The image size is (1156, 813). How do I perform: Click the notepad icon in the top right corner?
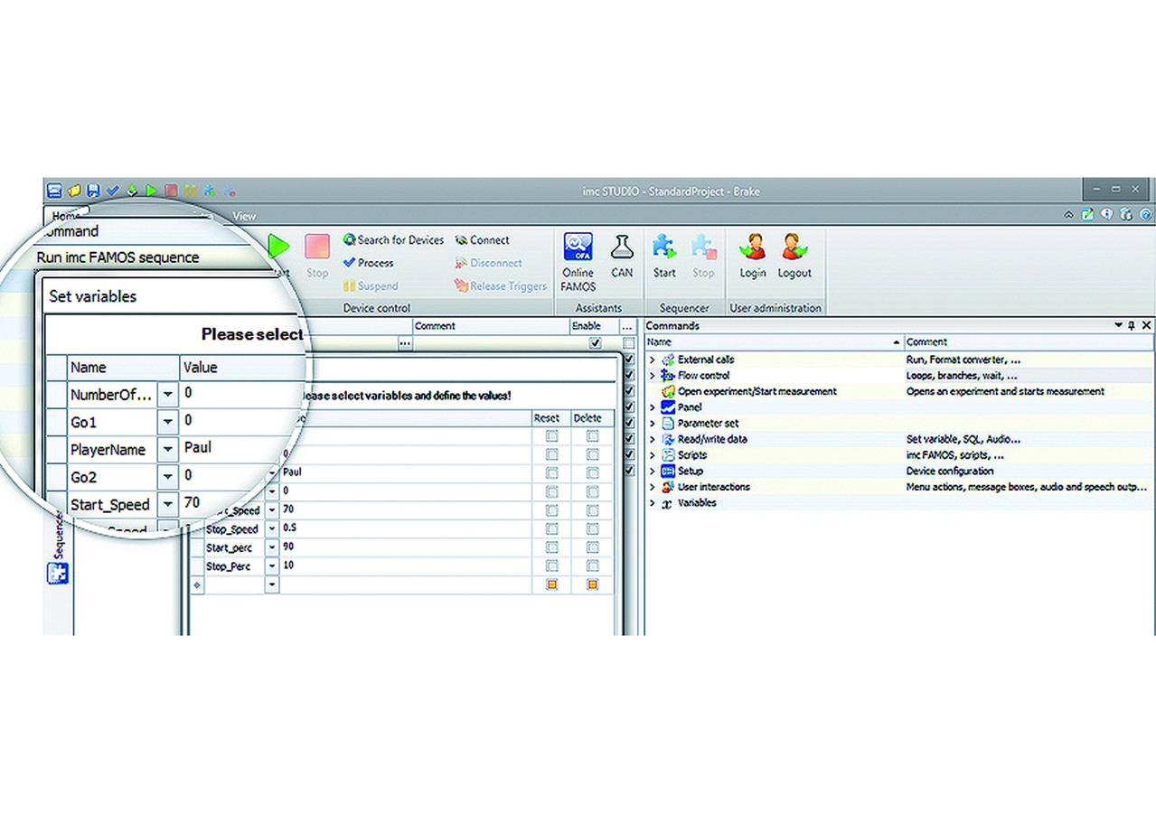[1087, 215]
